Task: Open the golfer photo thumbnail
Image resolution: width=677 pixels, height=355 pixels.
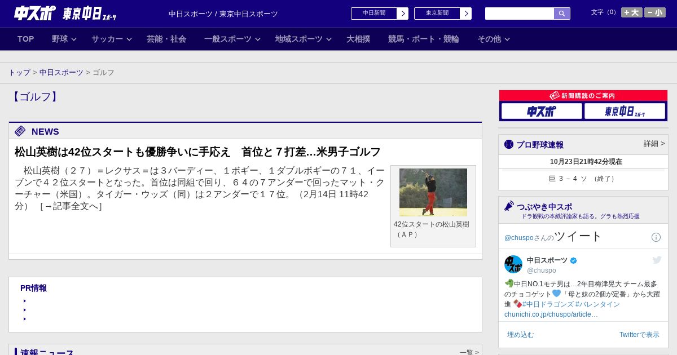Action: pos(433,192)
